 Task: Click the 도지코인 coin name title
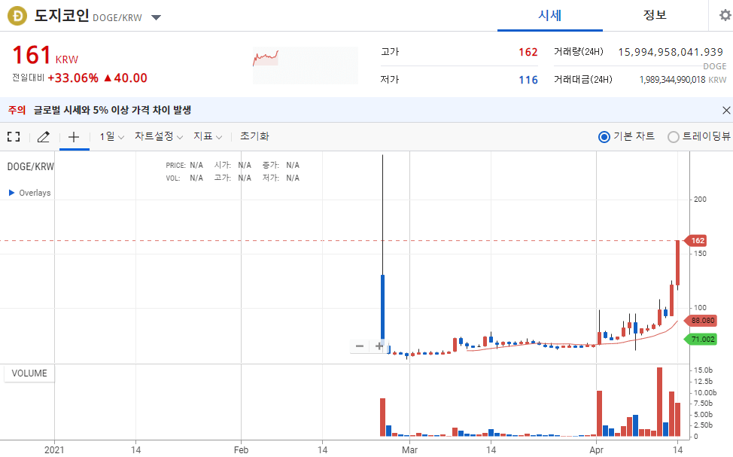click(62, 16)
